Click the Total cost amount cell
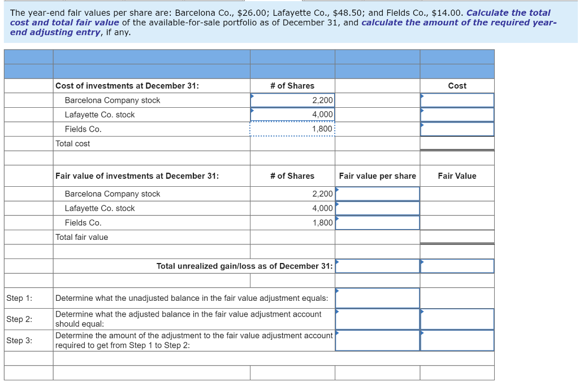 457,143
